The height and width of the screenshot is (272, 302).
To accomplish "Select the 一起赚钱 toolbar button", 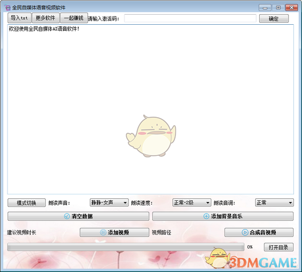I will point(73,18).
